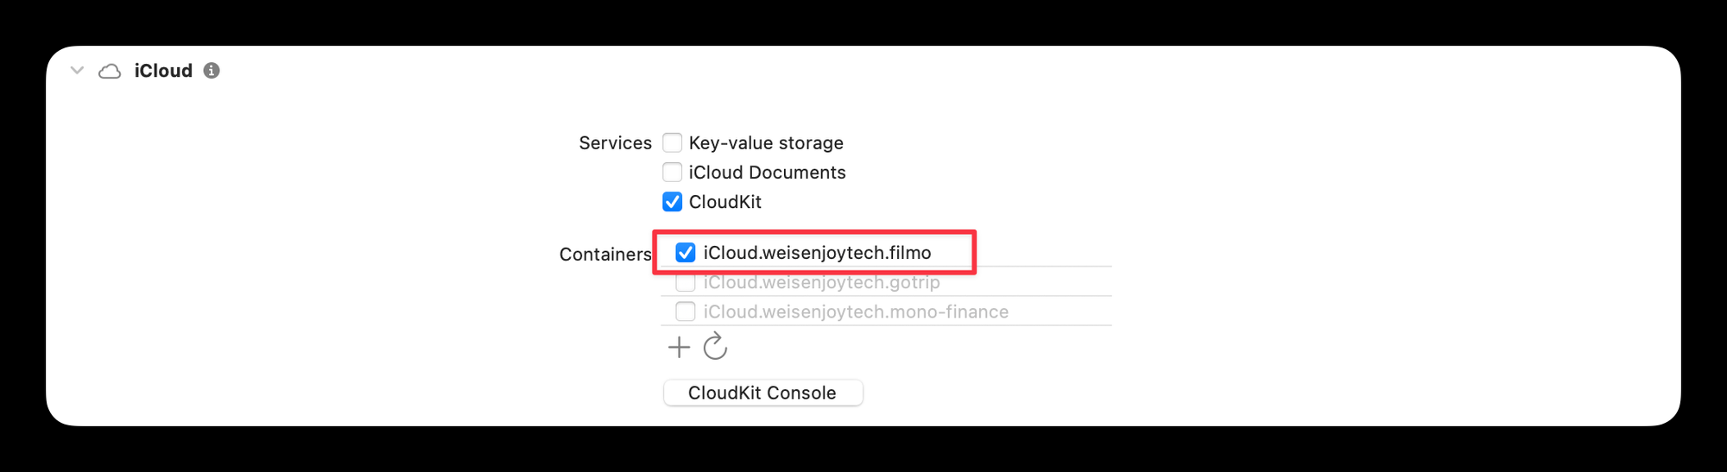The height and width of the screenshot is (472, 1727).
Task: Click the iCloud Documents label text
Action: [x=767, y=172]
